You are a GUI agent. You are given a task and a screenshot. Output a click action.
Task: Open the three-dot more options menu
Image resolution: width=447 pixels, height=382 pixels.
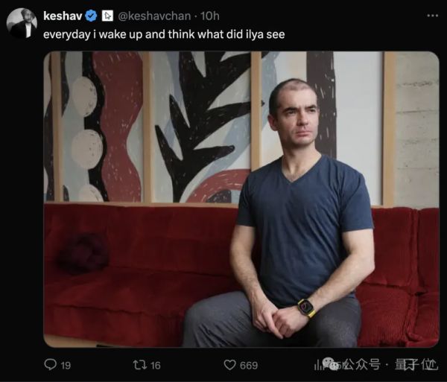pos(433,15)
